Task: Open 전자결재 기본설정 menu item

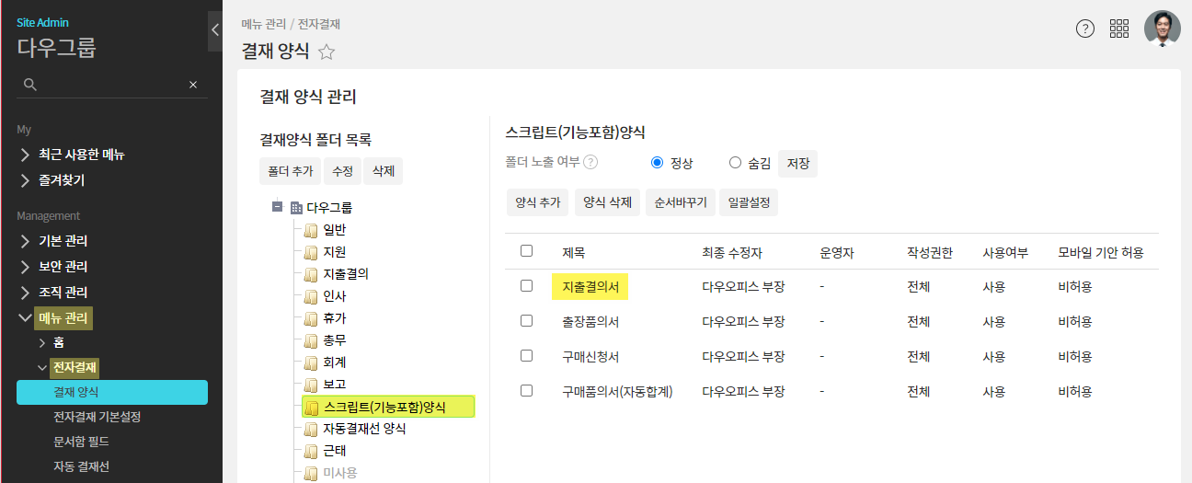Action: [x=97, y=417]
